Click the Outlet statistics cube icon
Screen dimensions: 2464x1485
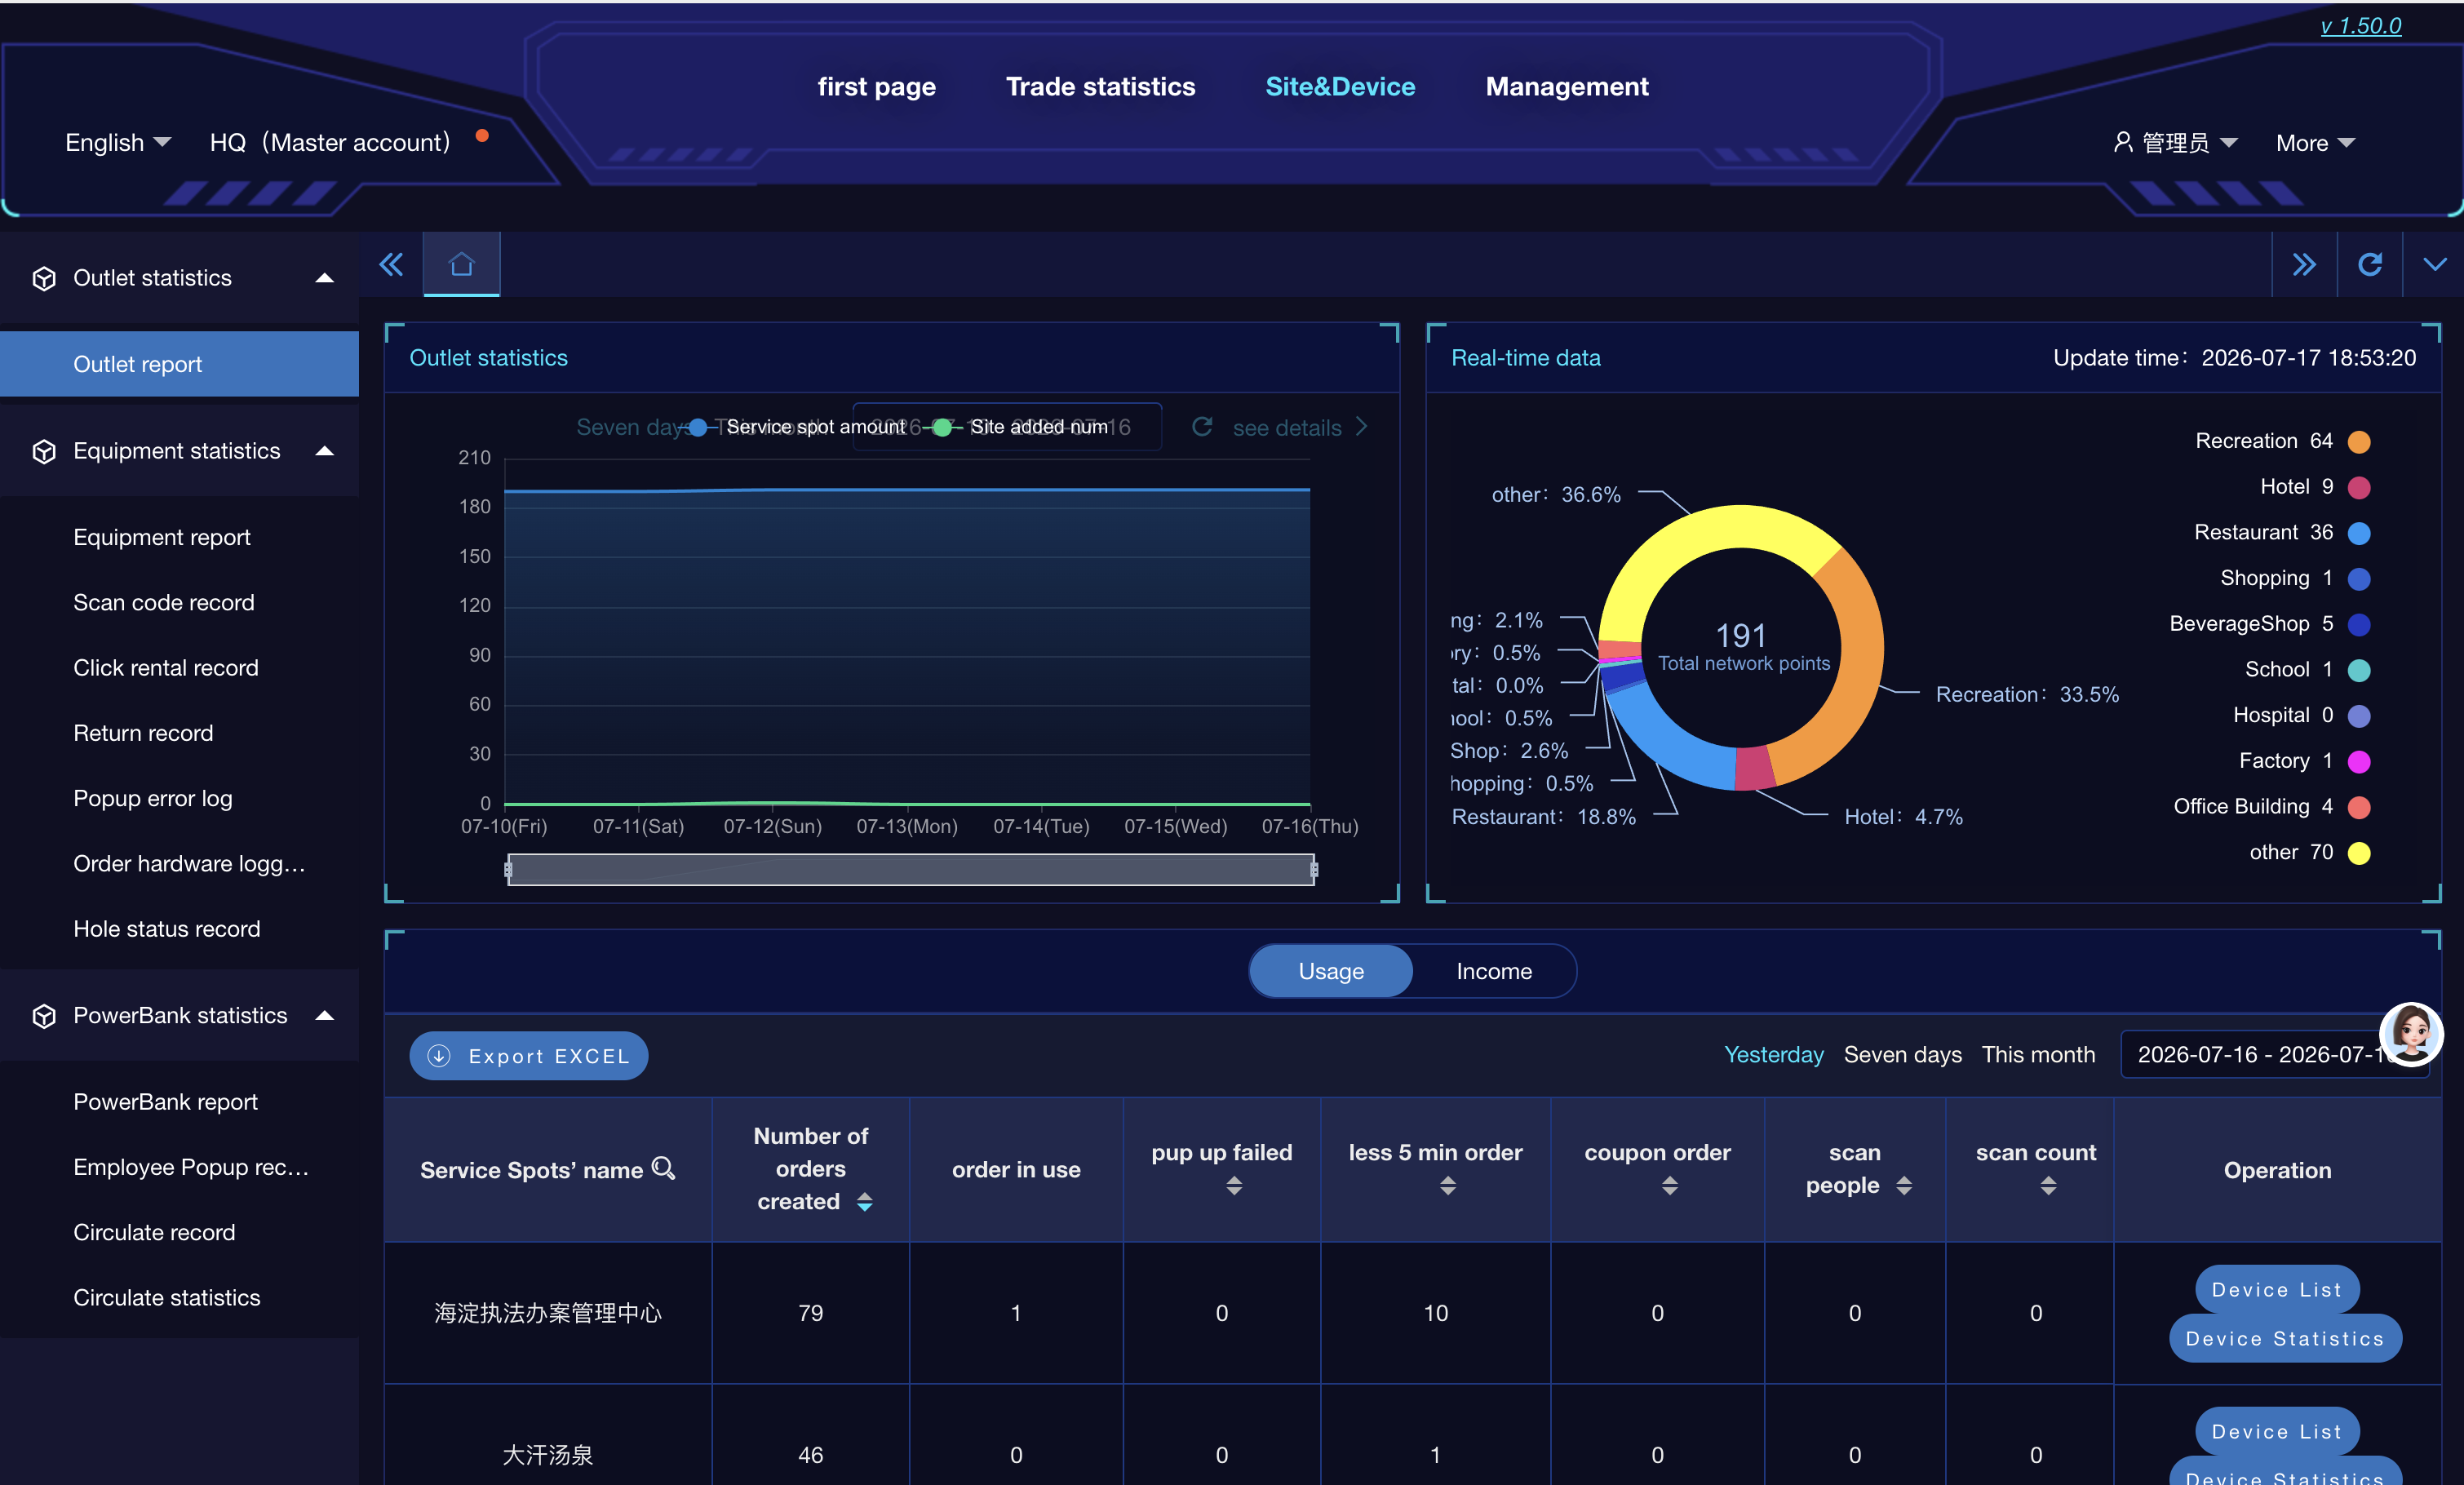44,278
